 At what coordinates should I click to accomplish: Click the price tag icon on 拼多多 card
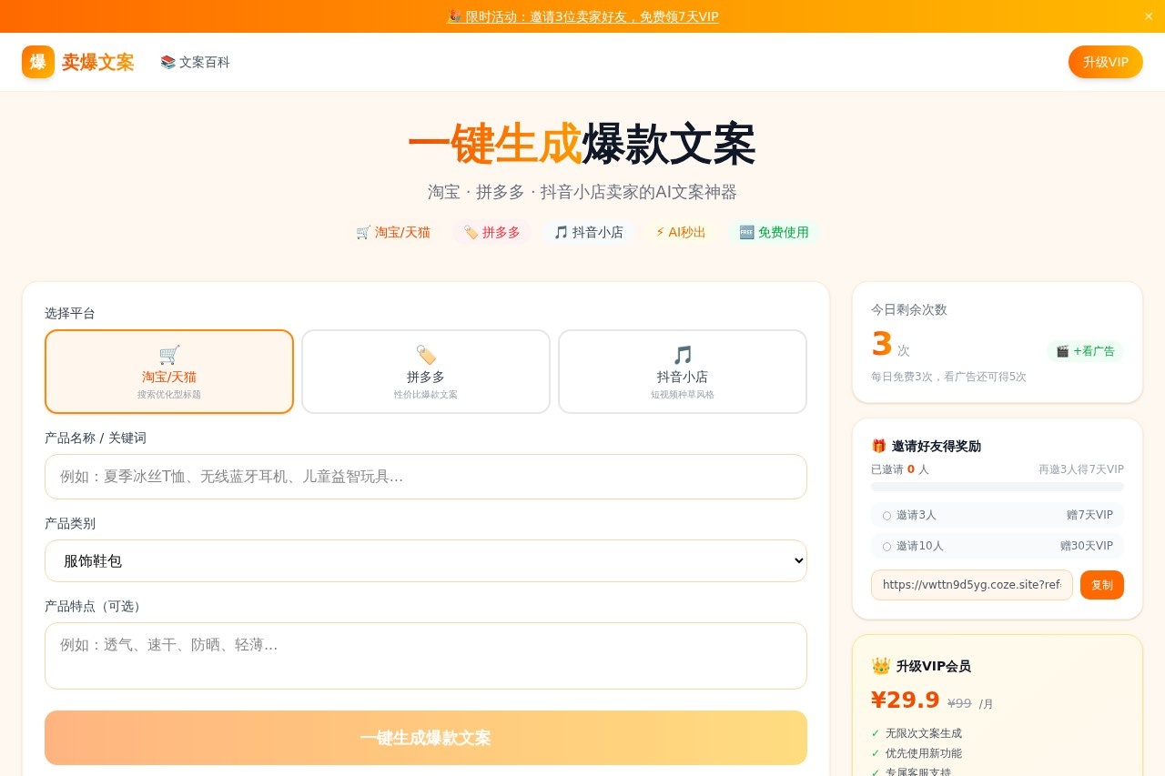(x=426, y=355)
